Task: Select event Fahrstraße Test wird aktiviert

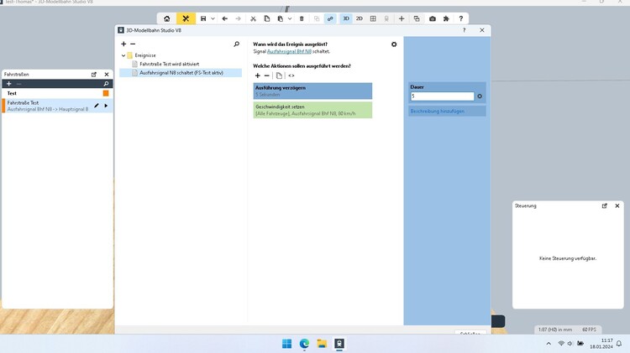Action: pos(169,64)
